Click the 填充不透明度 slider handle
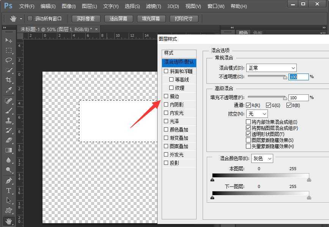Image resolution: width=329 pixels, height=227 pixels. tap(285, 98)
